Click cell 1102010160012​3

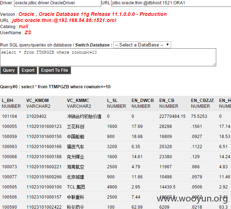point(44,126)
